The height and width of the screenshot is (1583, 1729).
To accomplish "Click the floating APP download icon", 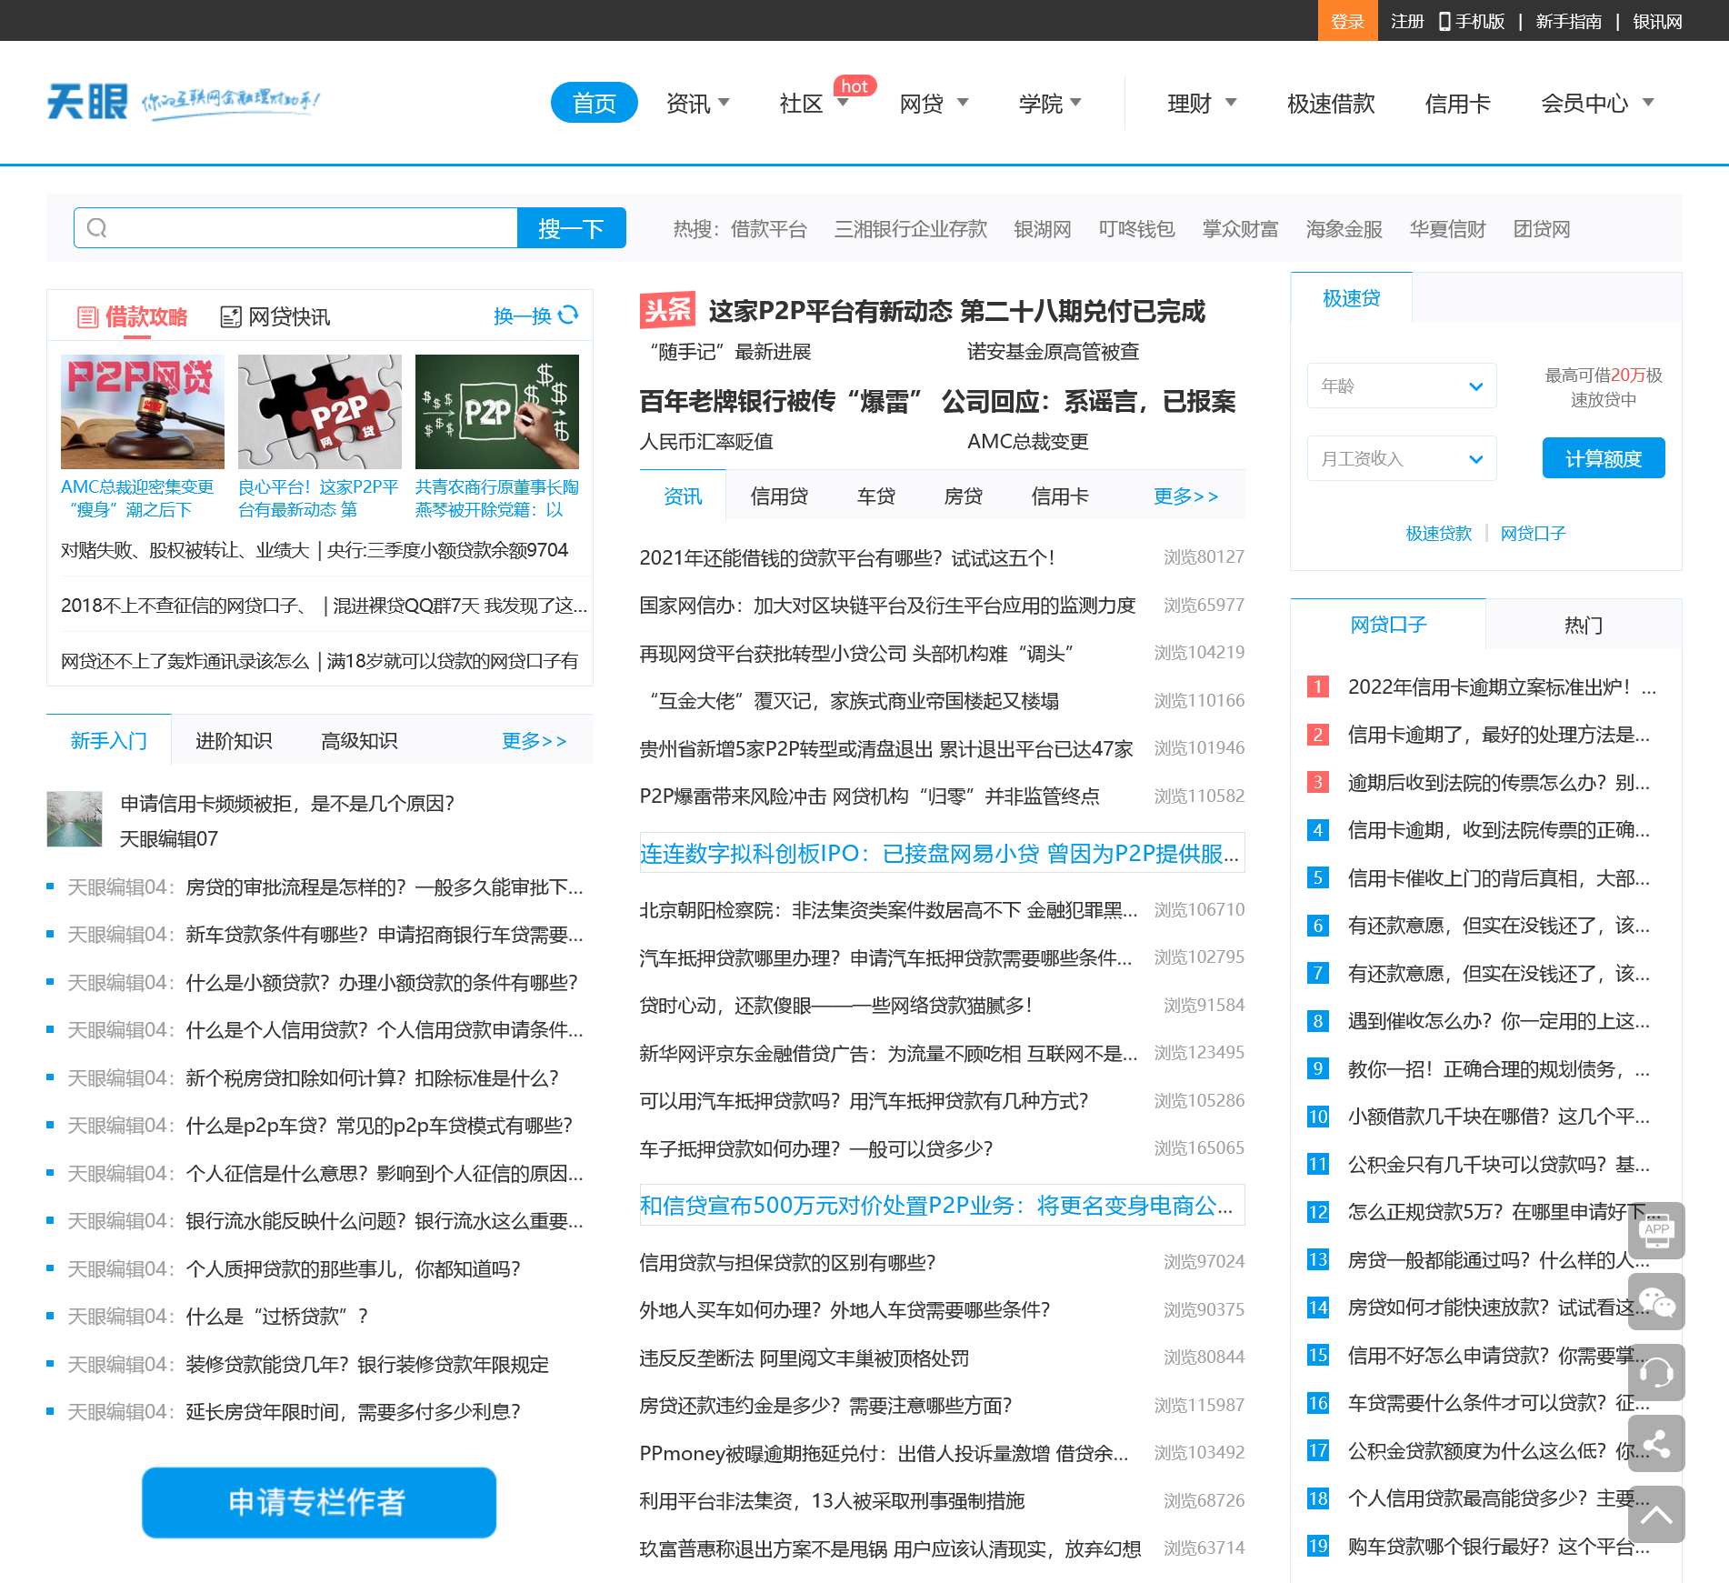I will [1656, 1230].
